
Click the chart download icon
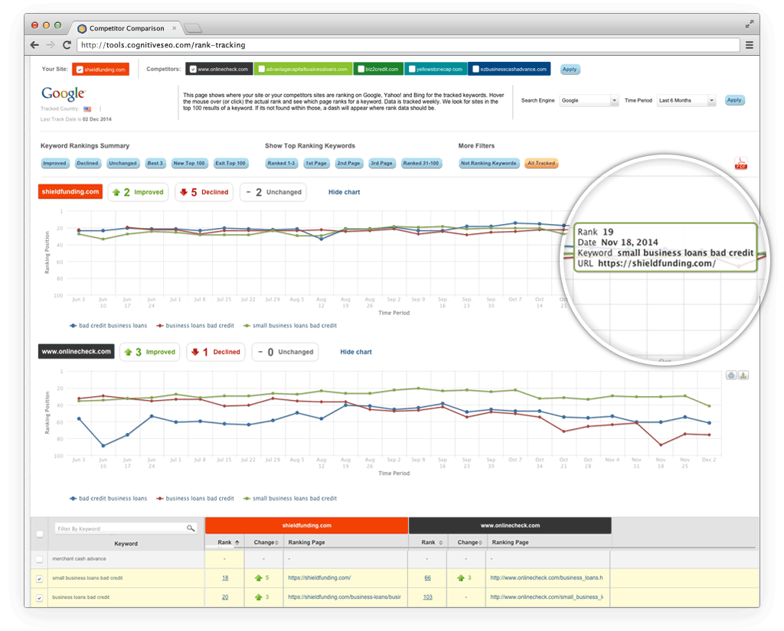point(742,375)
